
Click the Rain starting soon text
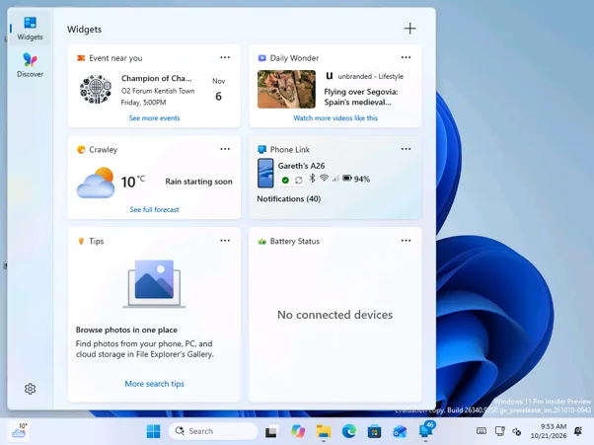[198, 182]
